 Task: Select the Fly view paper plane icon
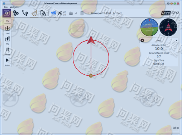[34, 13]
